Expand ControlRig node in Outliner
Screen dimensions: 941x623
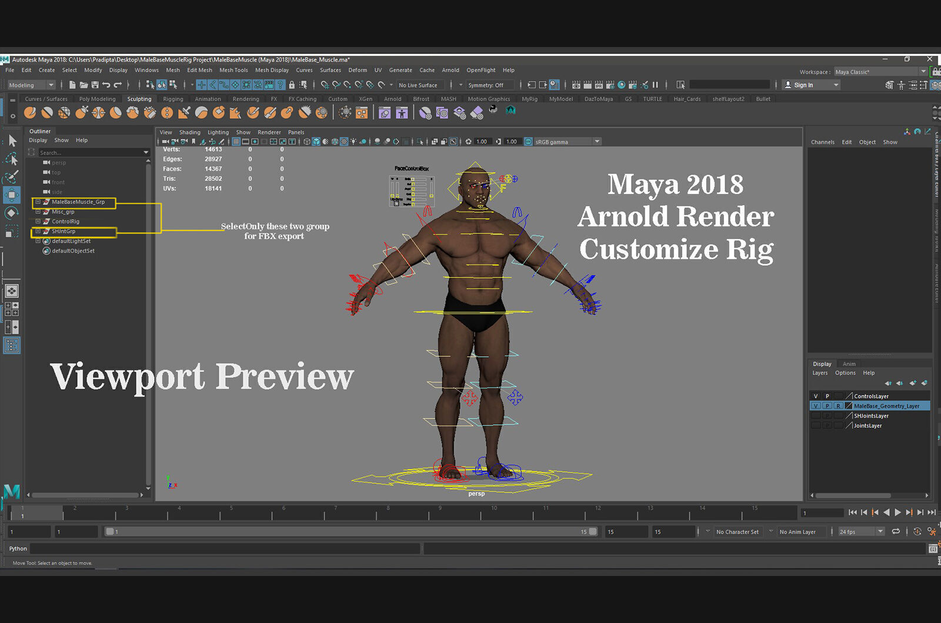click(38, 222)
